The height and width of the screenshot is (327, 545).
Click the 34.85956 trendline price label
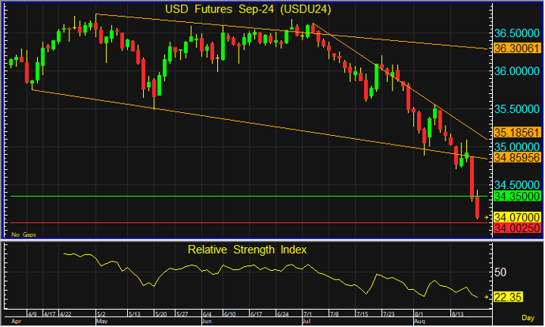(517, 157)
